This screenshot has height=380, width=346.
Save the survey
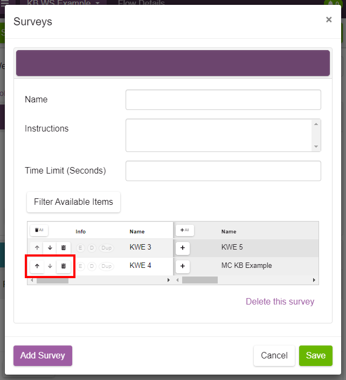pos(315,356)
